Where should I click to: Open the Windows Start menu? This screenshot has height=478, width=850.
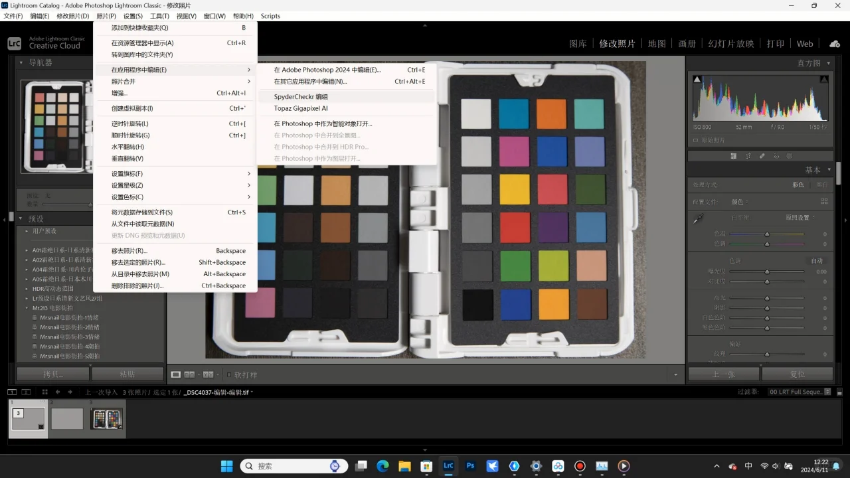tap(226, 466)
